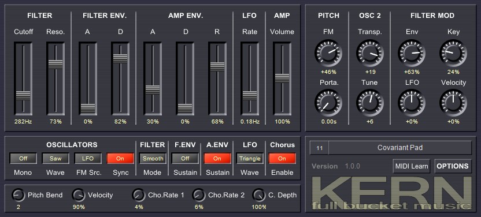Open the OPTIONS menu
The image size is (481, 217).
[x=453, y=166]
